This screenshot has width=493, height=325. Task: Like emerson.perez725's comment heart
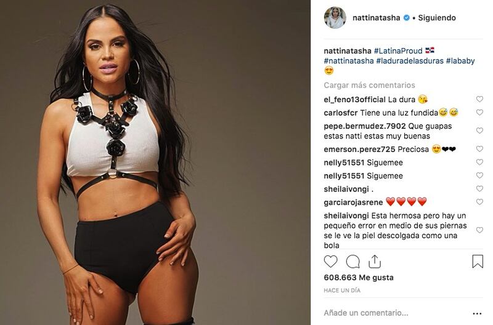(479, 149)
